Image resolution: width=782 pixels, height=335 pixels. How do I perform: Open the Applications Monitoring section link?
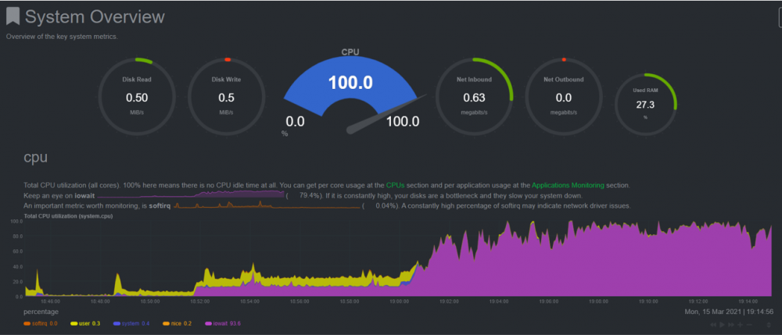point(568,185)
